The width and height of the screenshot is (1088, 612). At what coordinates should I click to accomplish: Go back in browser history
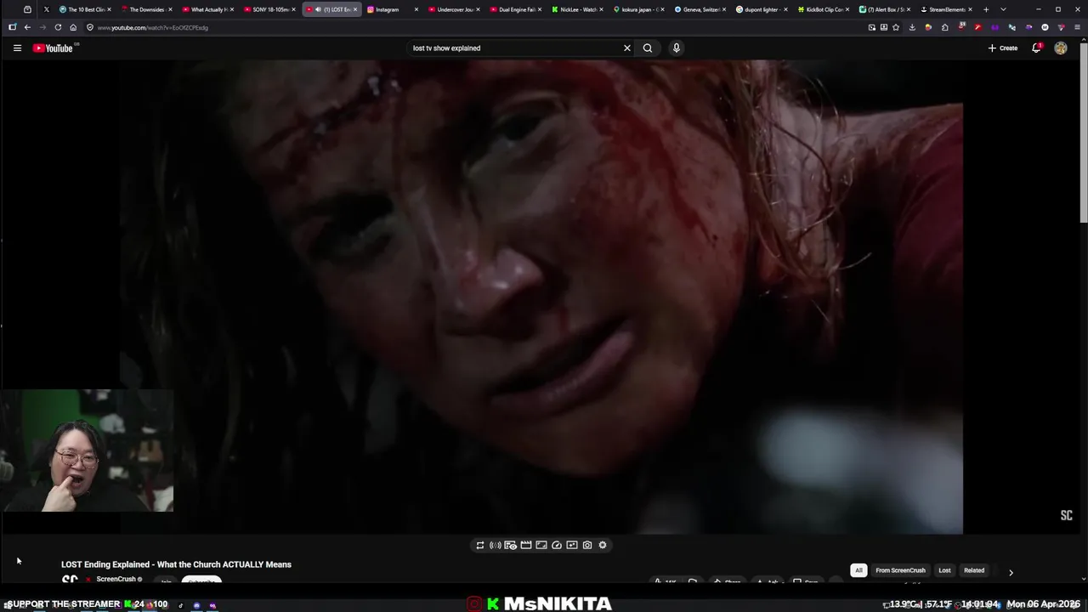pyautogui.click(x=27, y=27)
